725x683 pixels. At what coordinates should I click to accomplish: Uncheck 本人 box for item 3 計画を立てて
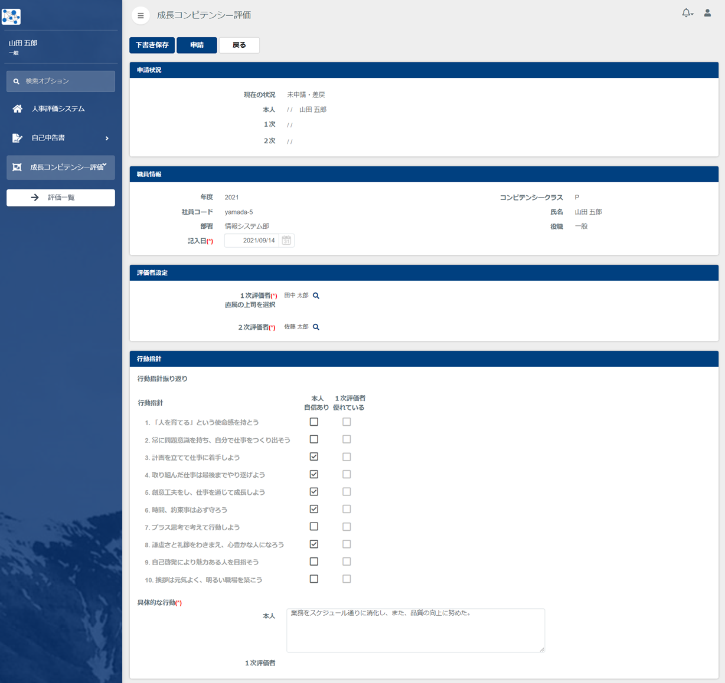point(314,457)
